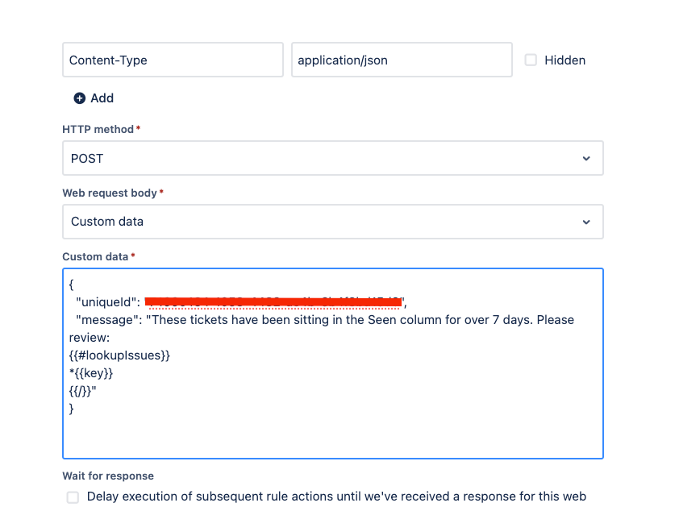Image resolution: width=679 pixels, height=507 pixels.
Task: Click the plus circle icon beside Add
Action: (x=79, y=98)
